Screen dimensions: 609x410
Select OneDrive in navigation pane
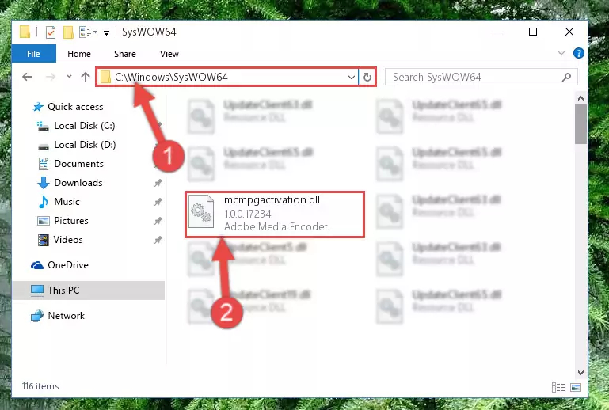(60, 265)
